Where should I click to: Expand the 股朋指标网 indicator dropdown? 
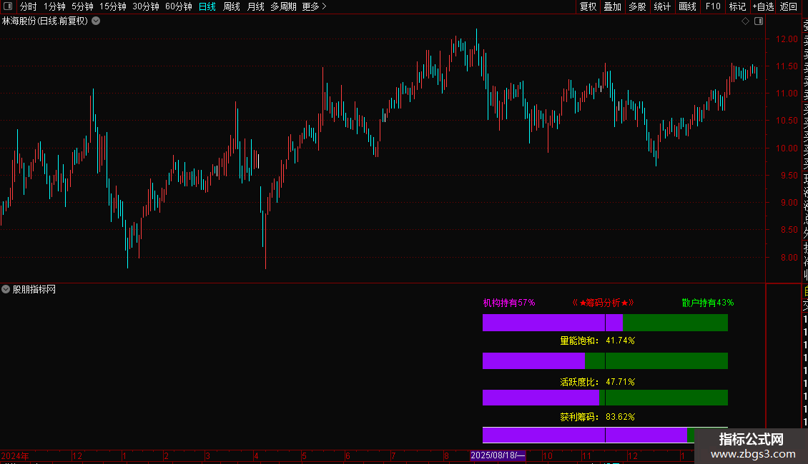[6, 289]
